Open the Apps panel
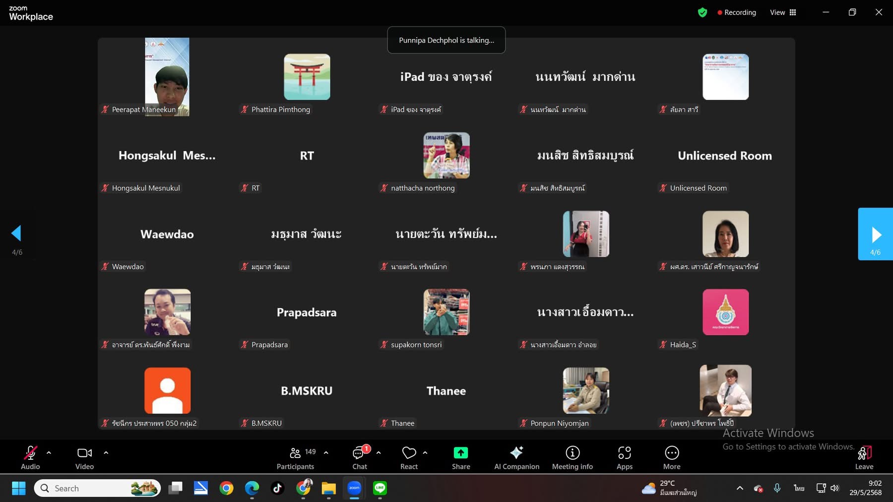Image resolution: width=893 pixels, height=502 pixels. pyautogui.click(x=624, y=458)
